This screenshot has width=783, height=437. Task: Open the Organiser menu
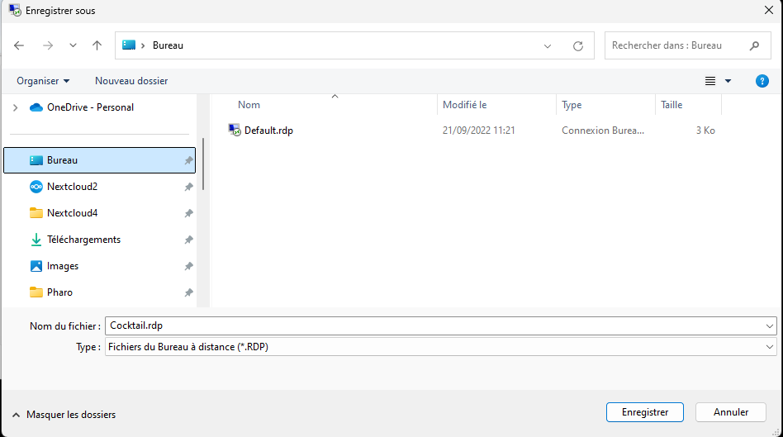pyautogui.click(x=43, y=81)
